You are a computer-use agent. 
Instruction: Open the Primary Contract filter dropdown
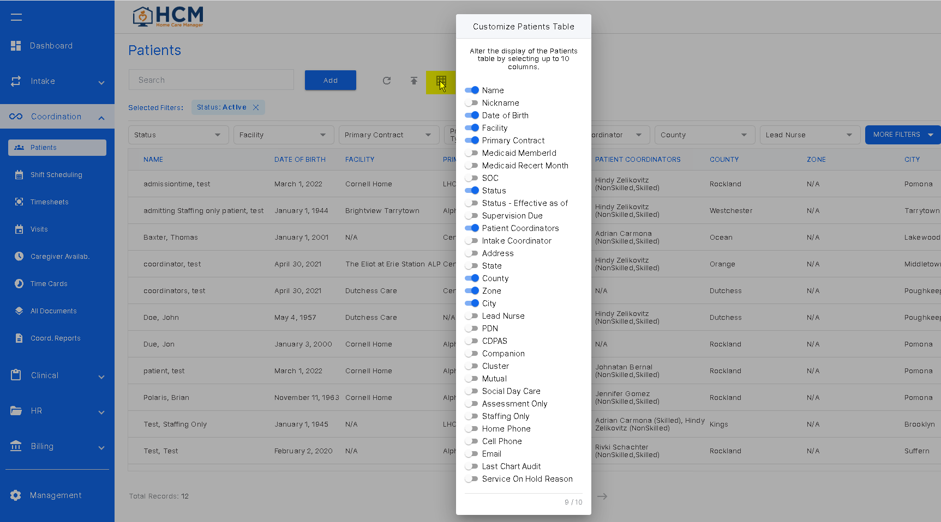[388, 135]
